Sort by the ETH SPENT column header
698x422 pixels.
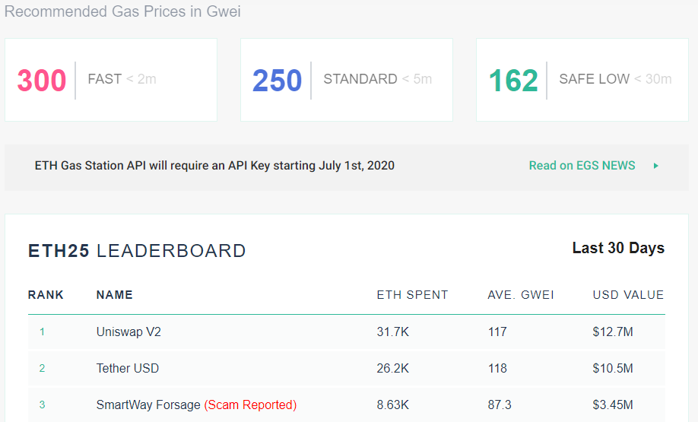click(412, 295)
